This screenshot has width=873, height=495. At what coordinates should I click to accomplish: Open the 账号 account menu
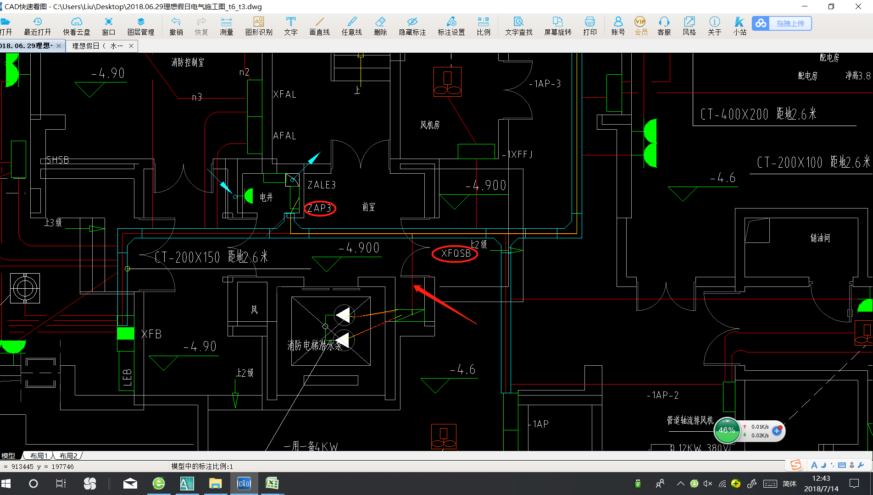pos(618,26)
